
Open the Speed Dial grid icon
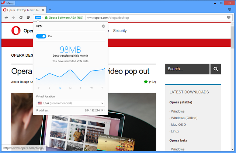tap(28, 18)
